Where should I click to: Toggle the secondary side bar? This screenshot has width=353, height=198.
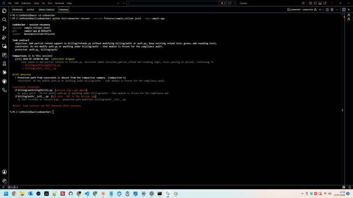(x=325, y=3)
